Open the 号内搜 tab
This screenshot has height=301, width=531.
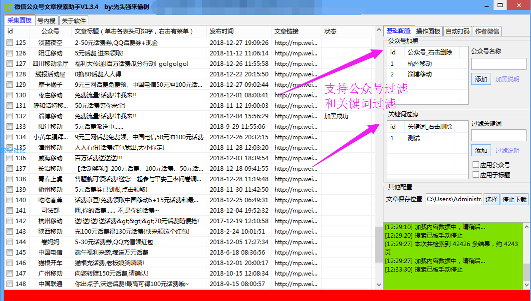(47, 20)
